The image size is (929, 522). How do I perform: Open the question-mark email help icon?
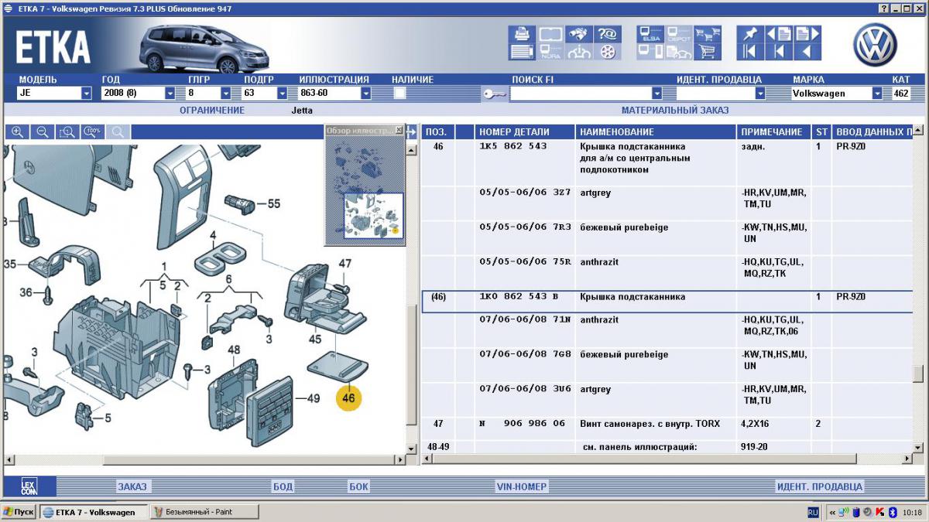pyautogui.click(x=608, y=34)
